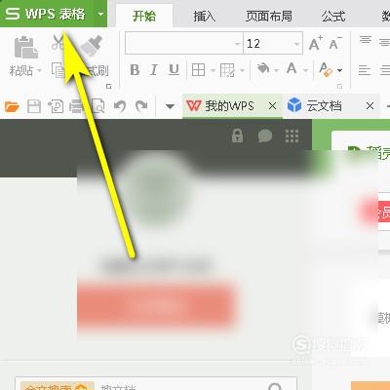Align text left in cell

365,70
